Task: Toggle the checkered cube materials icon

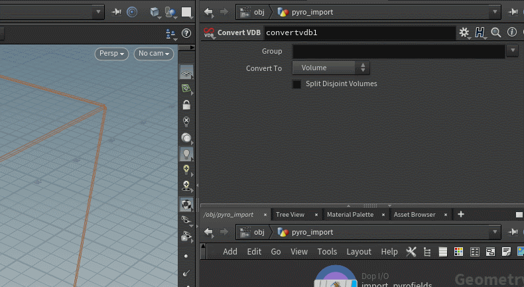Action: pyautogui.click(x=186, y=204)
